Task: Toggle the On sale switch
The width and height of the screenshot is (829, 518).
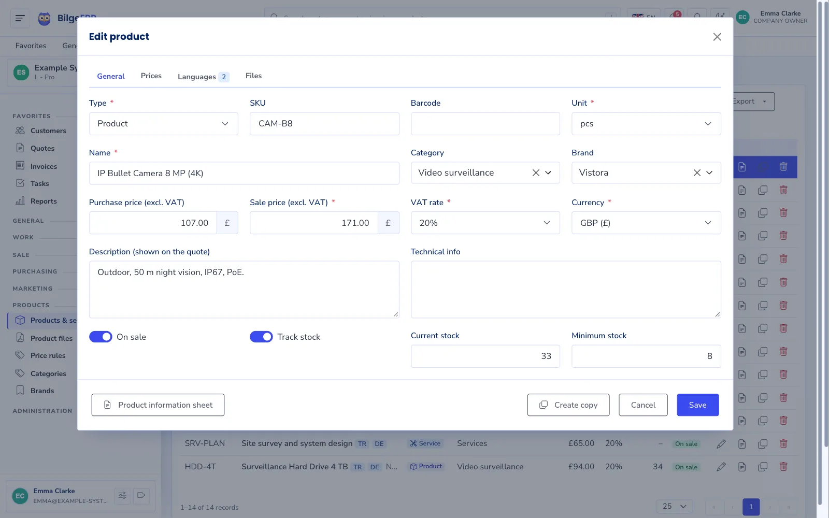Action: [x=101, y=337]
